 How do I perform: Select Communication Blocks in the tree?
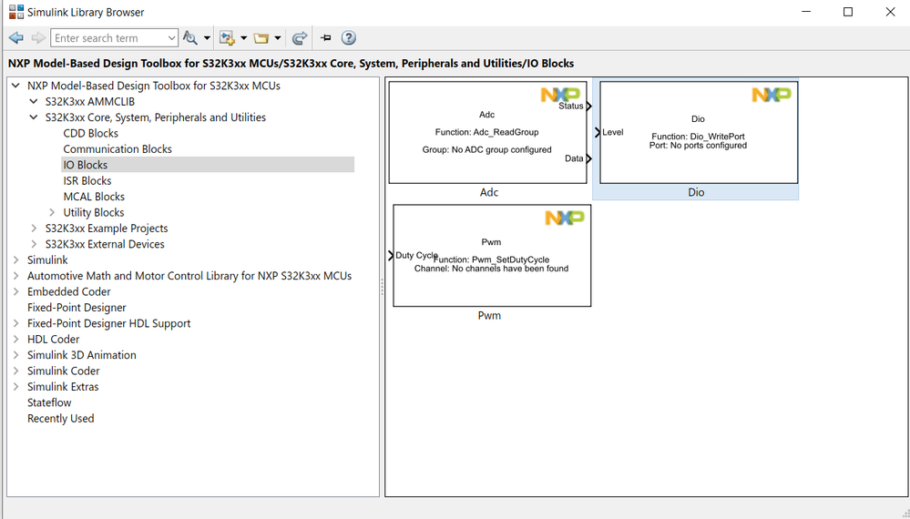click(118, 149)
